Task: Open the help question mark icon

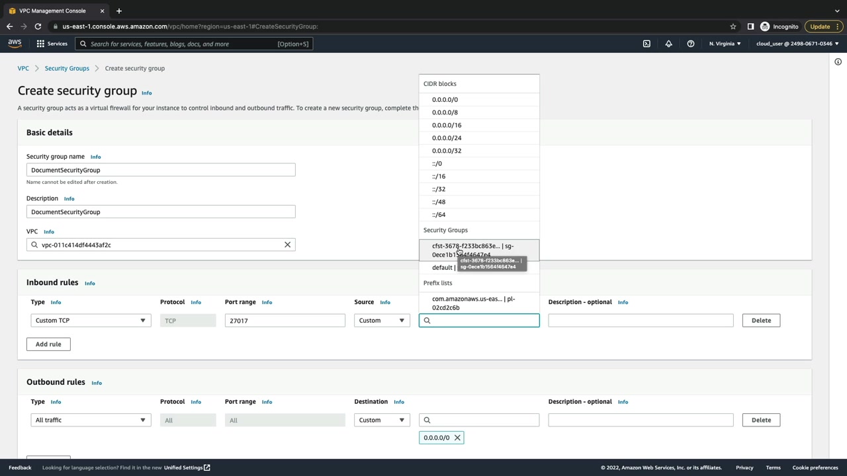Action: pos(690,44)
